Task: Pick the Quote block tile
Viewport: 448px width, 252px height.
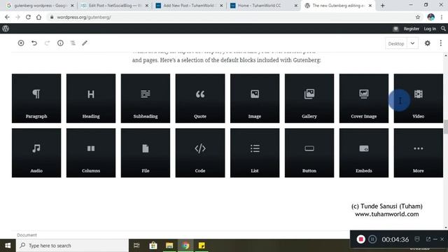Action: [200, 98]
